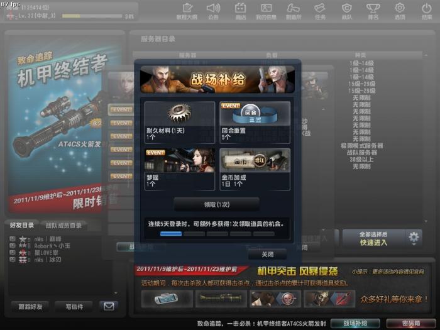This screenshot has width=440, height=330.
Task: Switch to the 战队成员目录 clan members tab
Action: click(x=63, y=225)
